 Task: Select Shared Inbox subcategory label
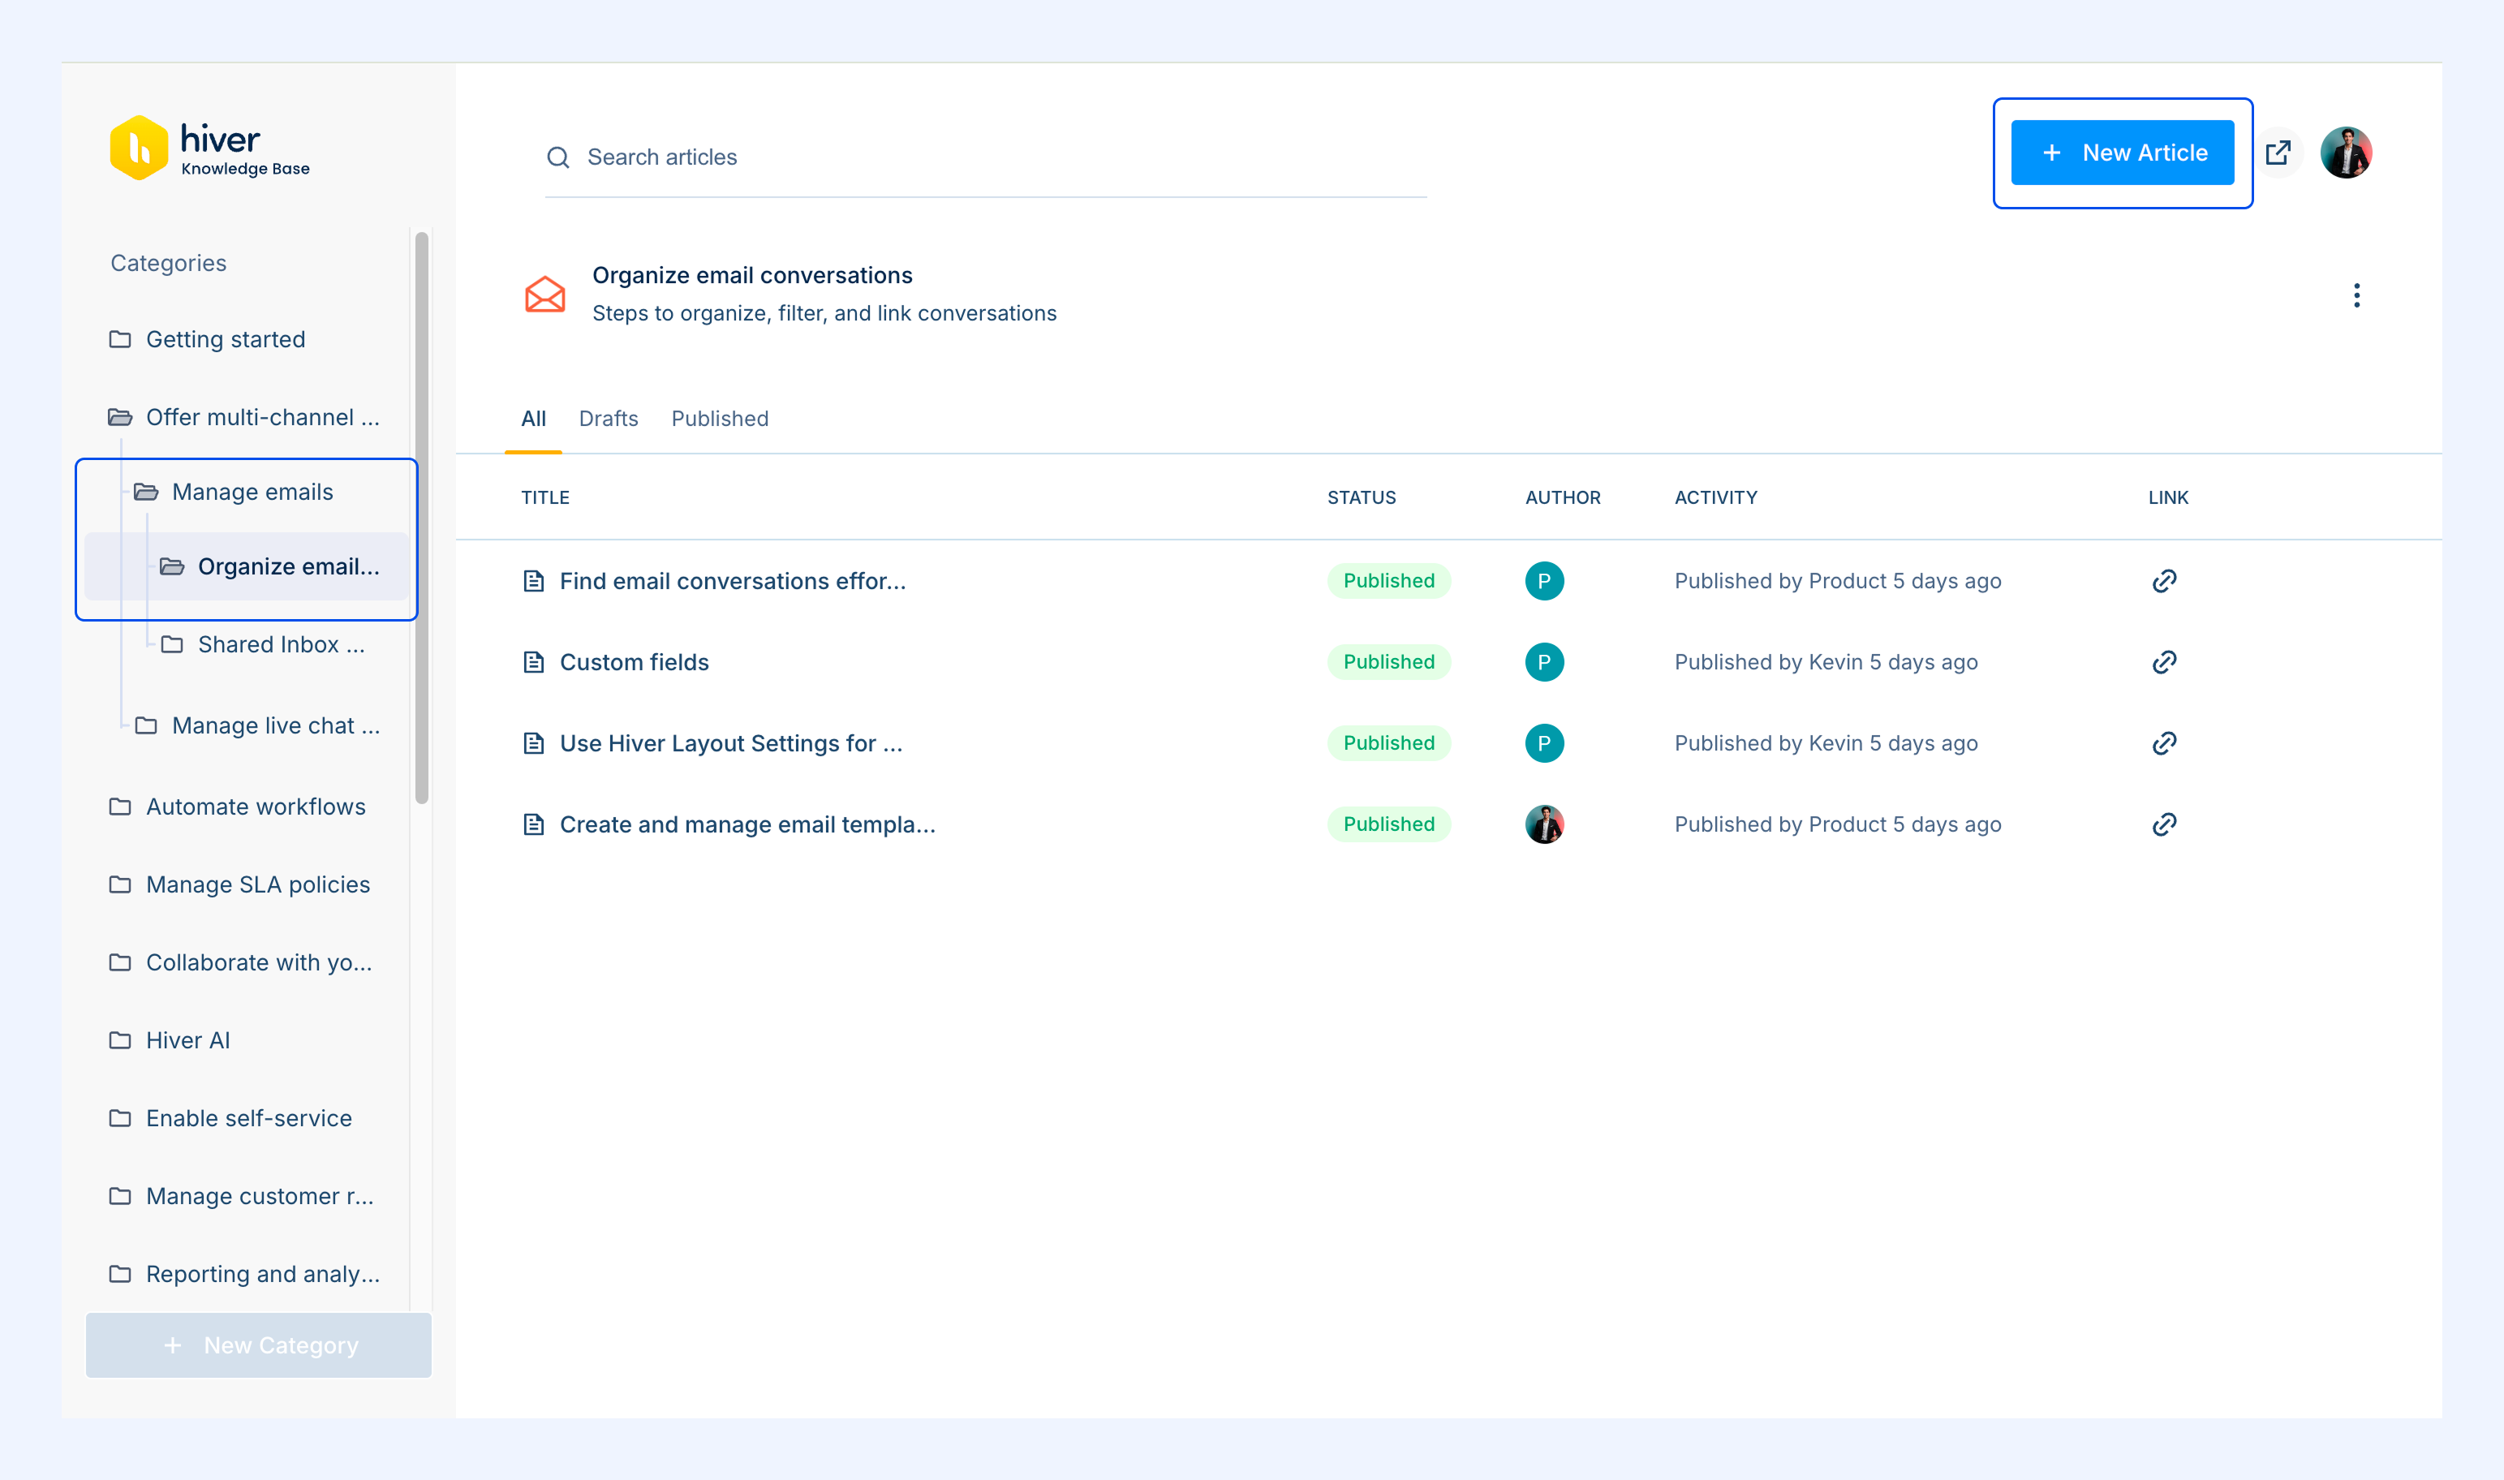[282, 644]
